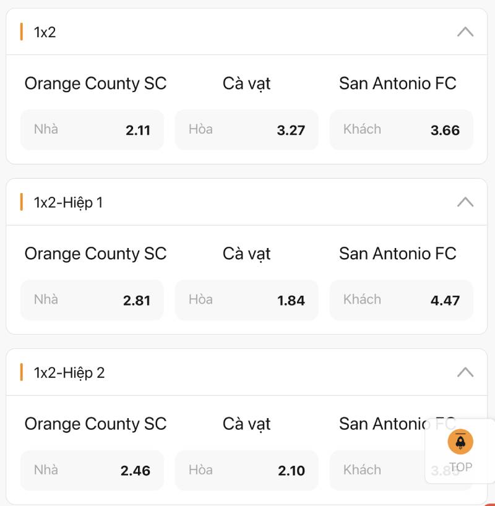495x506 pixels.
Task: Click San Antonio FC in 1x2 section
Action: (x=397, y=84)
